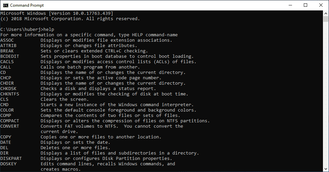This screenshot has width=329, height=172.
Task: Click the empty scrollbar track below thumb
Action: click(326, 94)
